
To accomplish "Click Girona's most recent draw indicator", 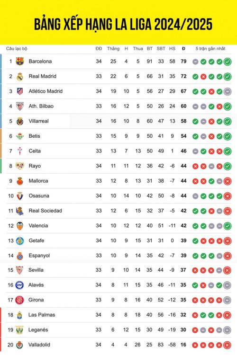I will tap(227, 300).
